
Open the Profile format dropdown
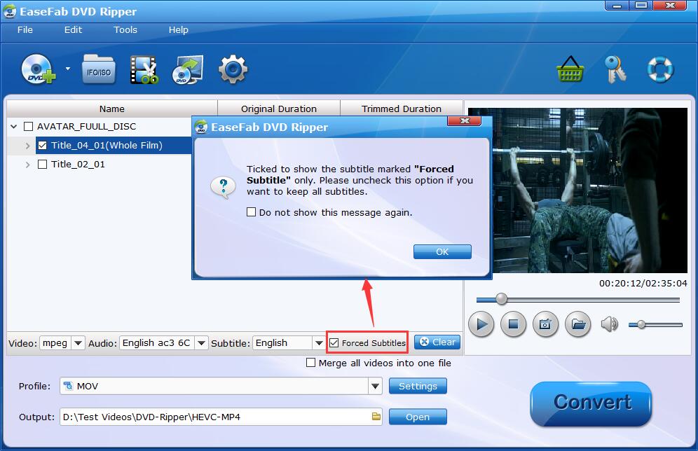click(x=375, y=386)
